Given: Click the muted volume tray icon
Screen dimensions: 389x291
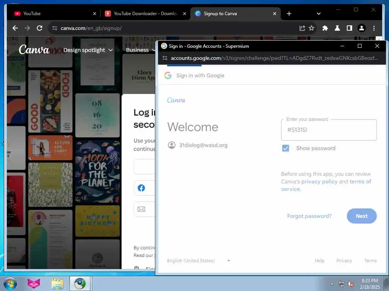Looking at the screenshot, I should click(351, 284).
